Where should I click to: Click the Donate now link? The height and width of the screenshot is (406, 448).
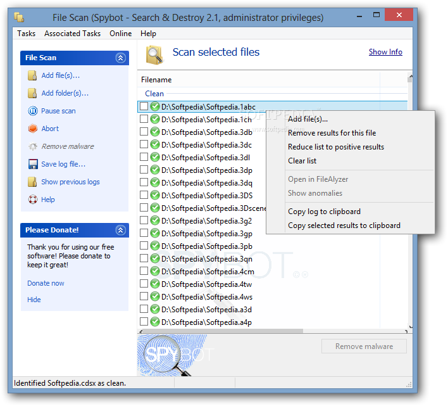[46, 283]
